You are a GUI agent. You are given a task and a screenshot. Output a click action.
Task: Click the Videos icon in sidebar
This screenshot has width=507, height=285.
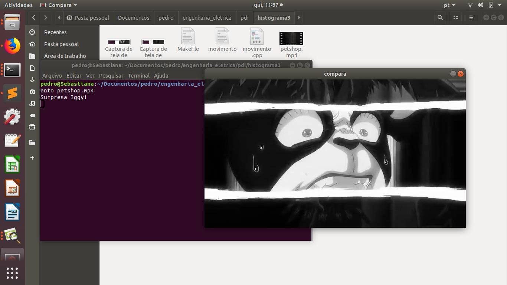click(32, 115)
